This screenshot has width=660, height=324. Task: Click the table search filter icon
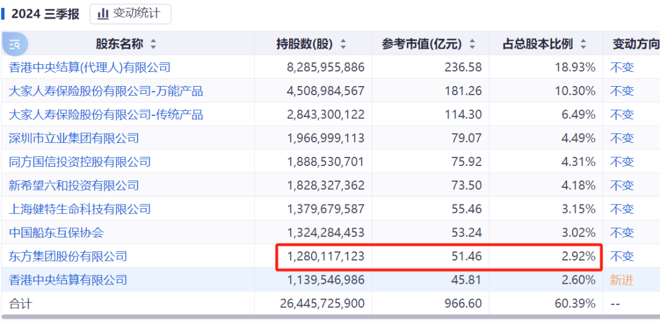click(15, 44)
